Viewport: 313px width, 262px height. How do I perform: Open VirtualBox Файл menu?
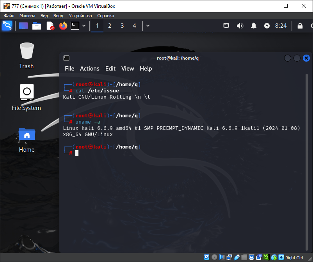(x=9, y=16)
